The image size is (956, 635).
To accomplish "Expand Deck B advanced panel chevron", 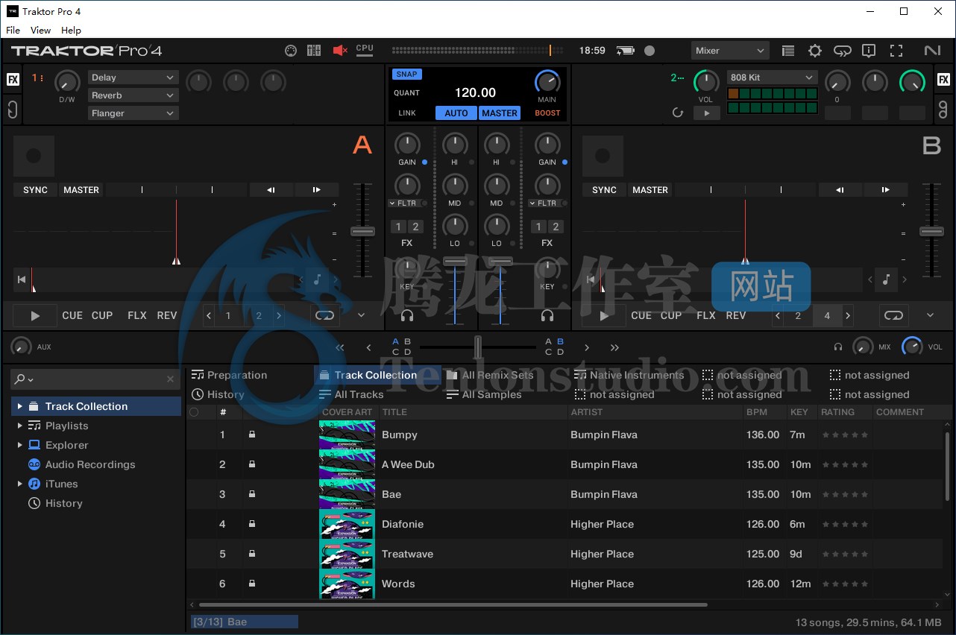I will click(930, 316).
